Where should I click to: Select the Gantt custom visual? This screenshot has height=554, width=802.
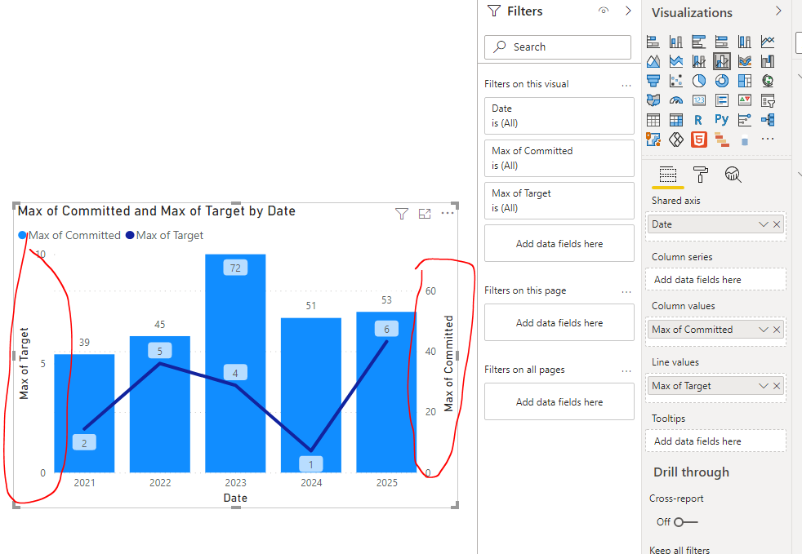[722, 140]
